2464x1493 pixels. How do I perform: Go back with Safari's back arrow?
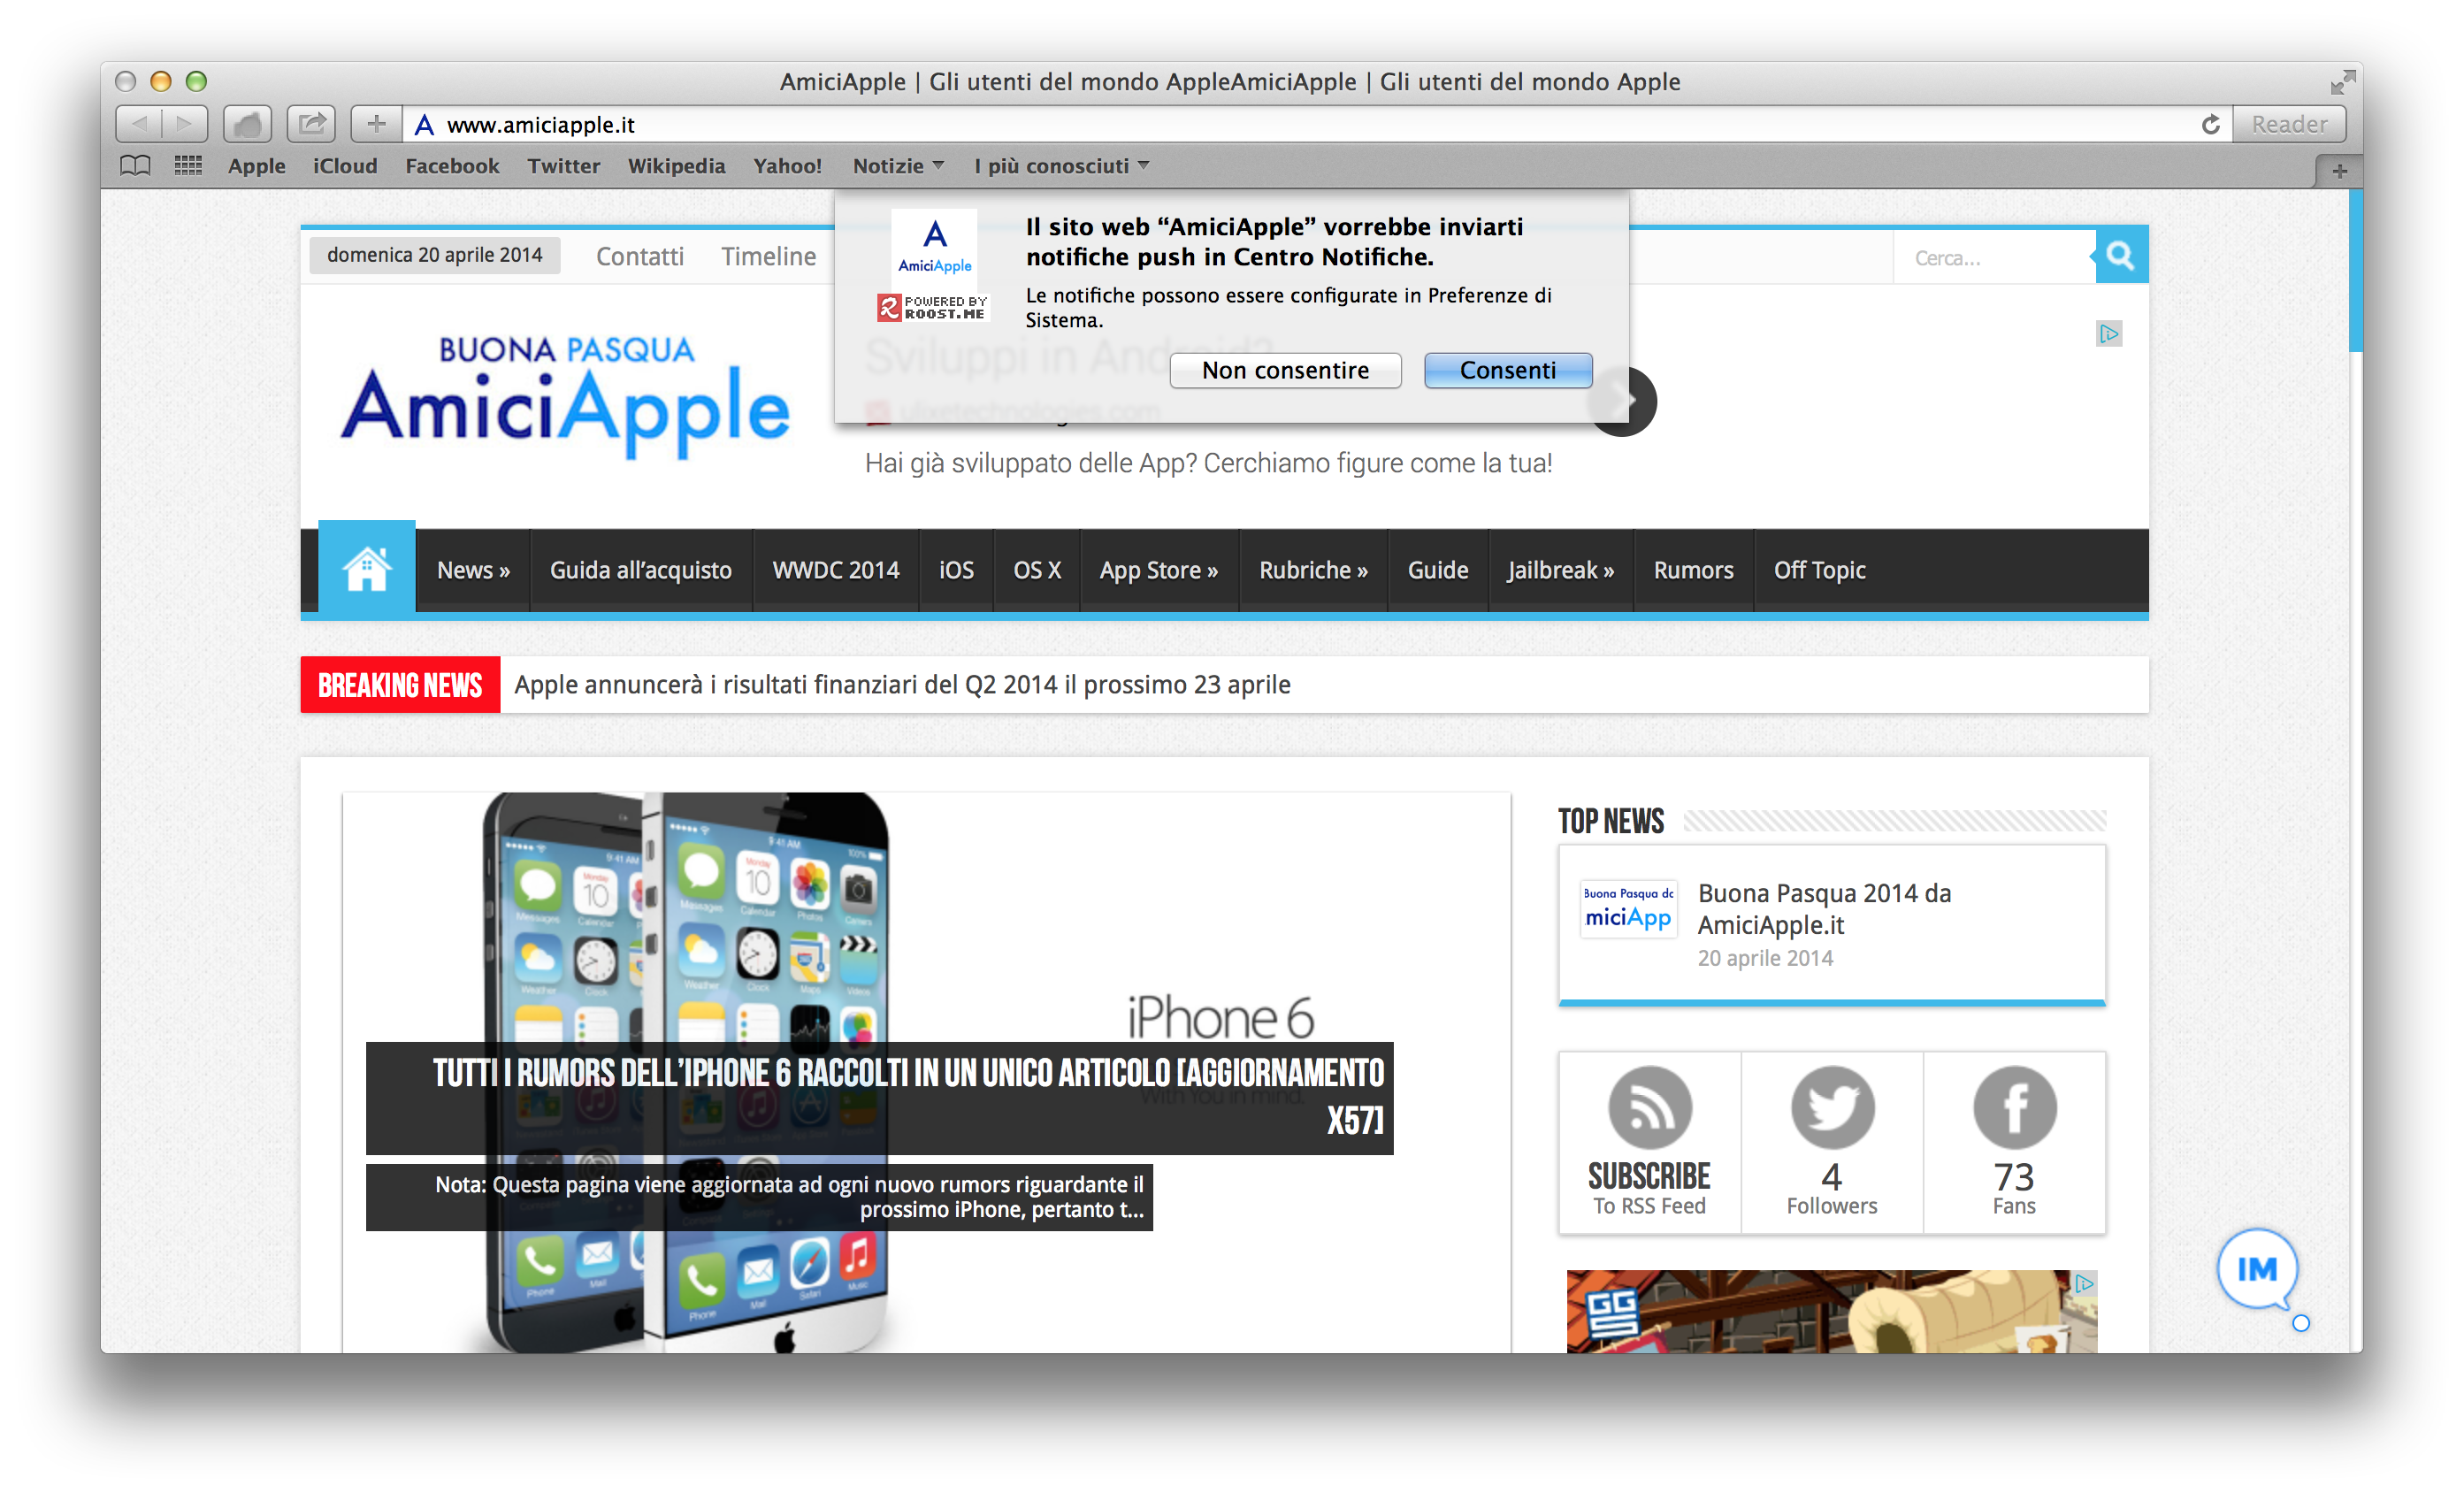click(139, 124)
